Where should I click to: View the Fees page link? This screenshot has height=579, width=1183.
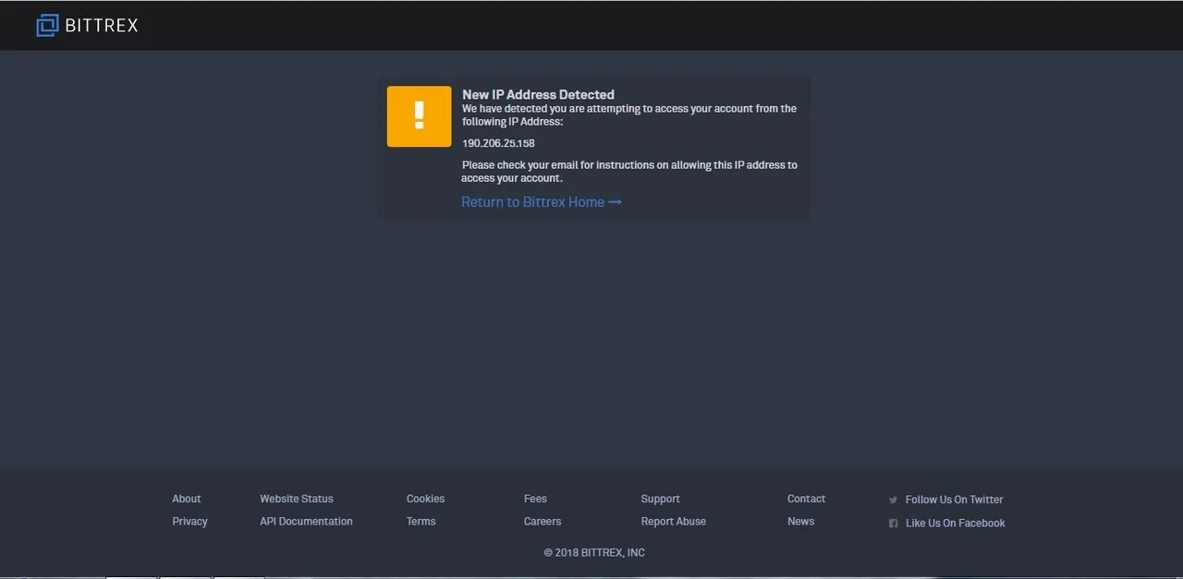click(535, 499)
